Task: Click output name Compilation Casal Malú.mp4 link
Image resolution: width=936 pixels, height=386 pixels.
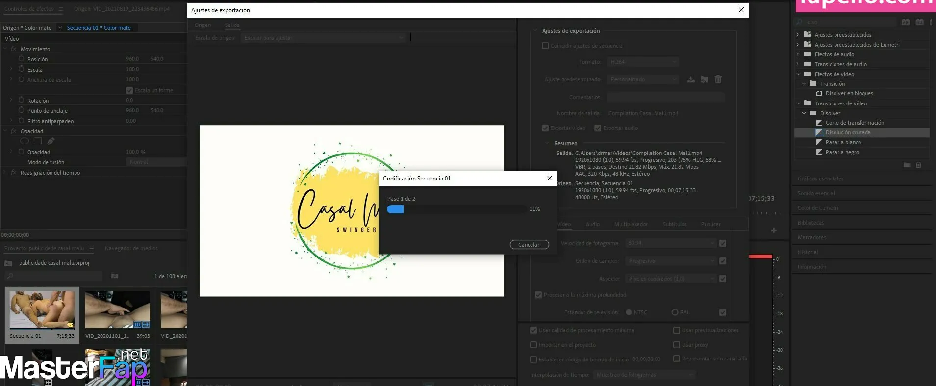Action: click(643, 113)
